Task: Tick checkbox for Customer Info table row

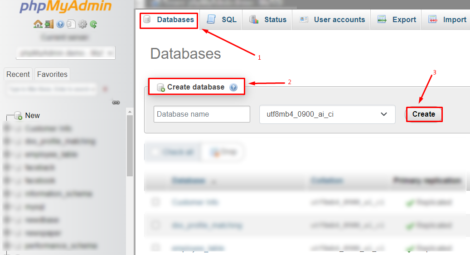Action: 155,202
